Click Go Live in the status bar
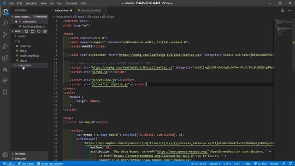The height and width of the screenshot is (166, 295). tap(260, 164)
